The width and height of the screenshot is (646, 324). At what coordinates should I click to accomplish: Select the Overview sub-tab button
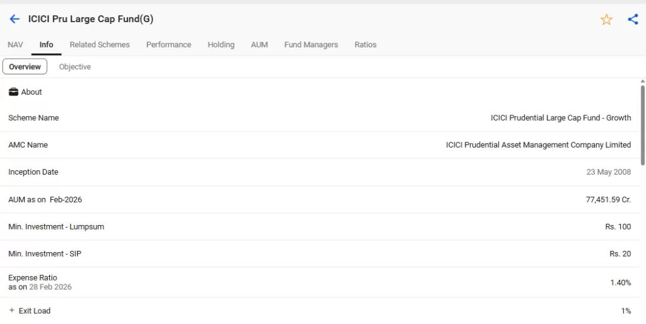pyautogui.click(x=25, y=67)
